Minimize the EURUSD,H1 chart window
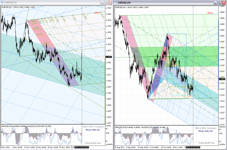 click(x=102, y=3)
